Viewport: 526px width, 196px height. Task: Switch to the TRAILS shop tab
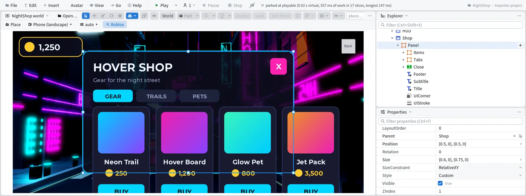pos(156,96)
